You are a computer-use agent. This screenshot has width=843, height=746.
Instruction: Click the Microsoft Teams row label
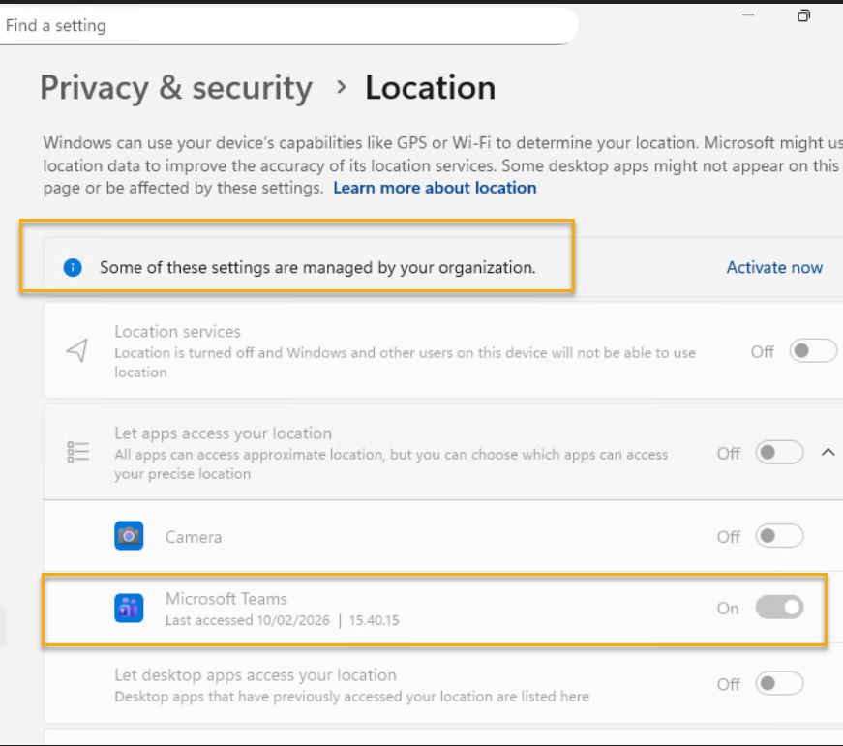(x=226, y=599)
